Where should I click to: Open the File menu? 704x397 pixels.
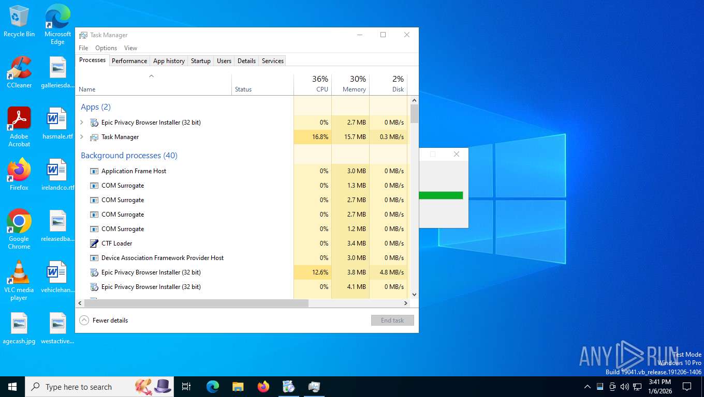pyautogui.click(x=83, y=48)
